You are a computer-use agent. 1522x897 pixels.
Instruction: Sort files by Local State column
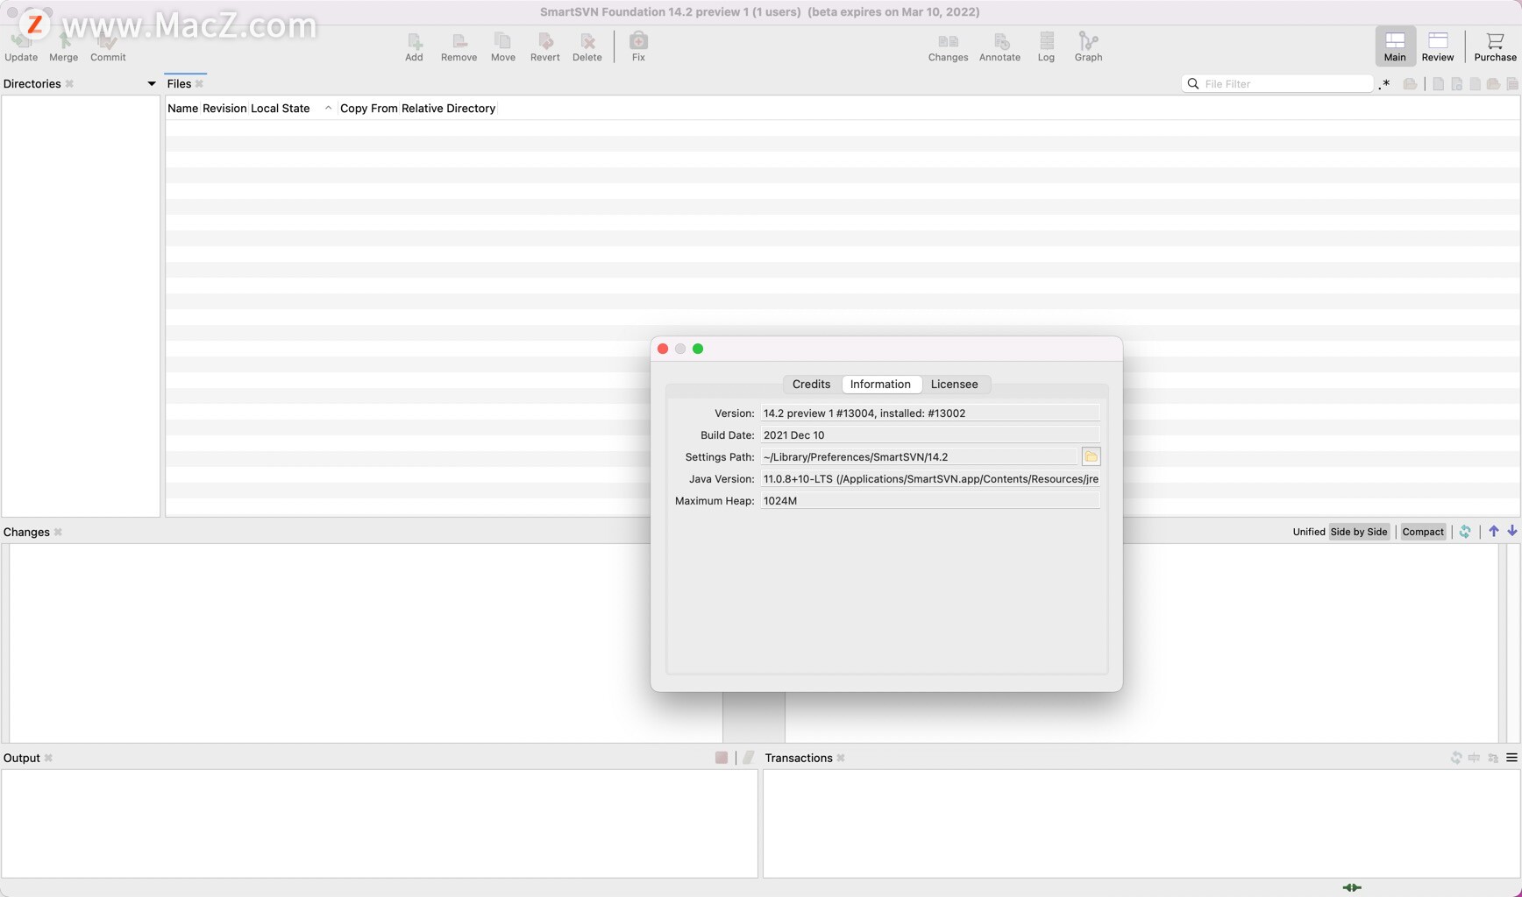pyautogui.click(x=280, y=109)
